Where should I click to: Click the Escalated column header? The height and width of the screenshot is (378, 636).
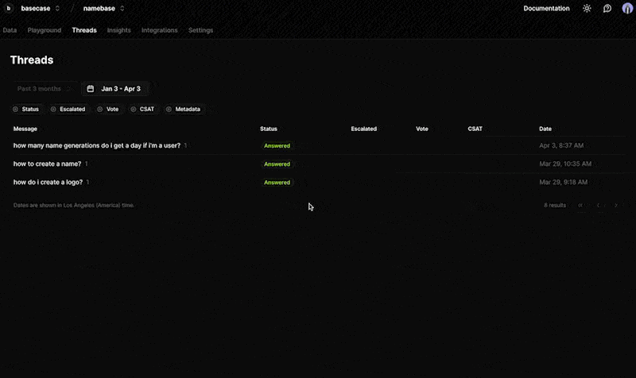click(x=364, y=129)
